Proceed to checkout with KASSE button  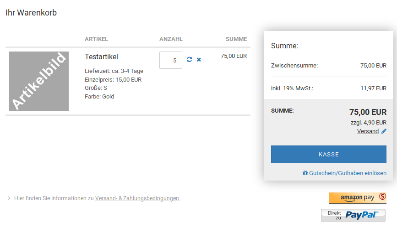coord(329,154)
